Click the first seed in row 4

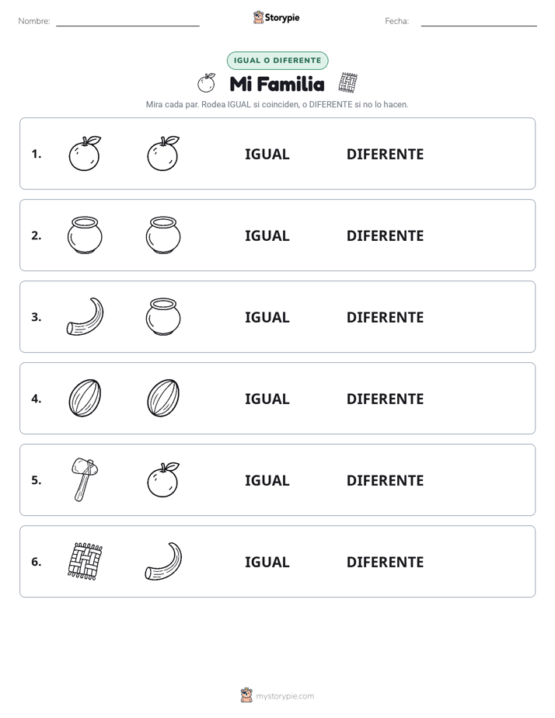[x=85, y=399]
